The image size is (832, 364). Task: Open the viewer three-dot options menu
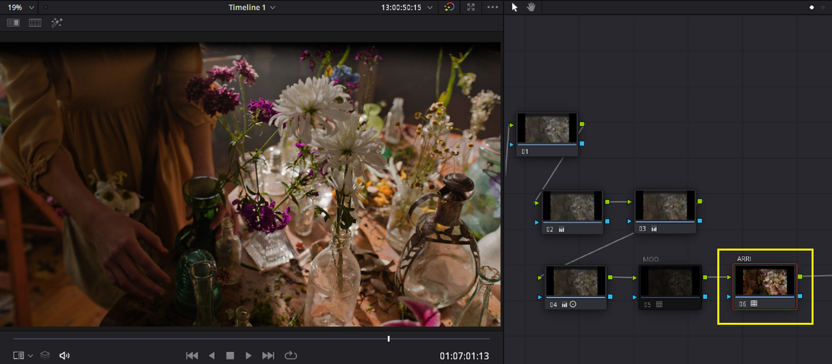493,7
